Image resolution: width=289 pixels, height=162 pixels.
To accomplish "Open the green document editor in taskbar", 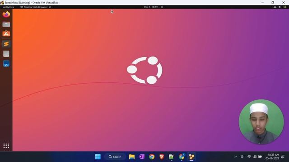I will pos(172,157).
